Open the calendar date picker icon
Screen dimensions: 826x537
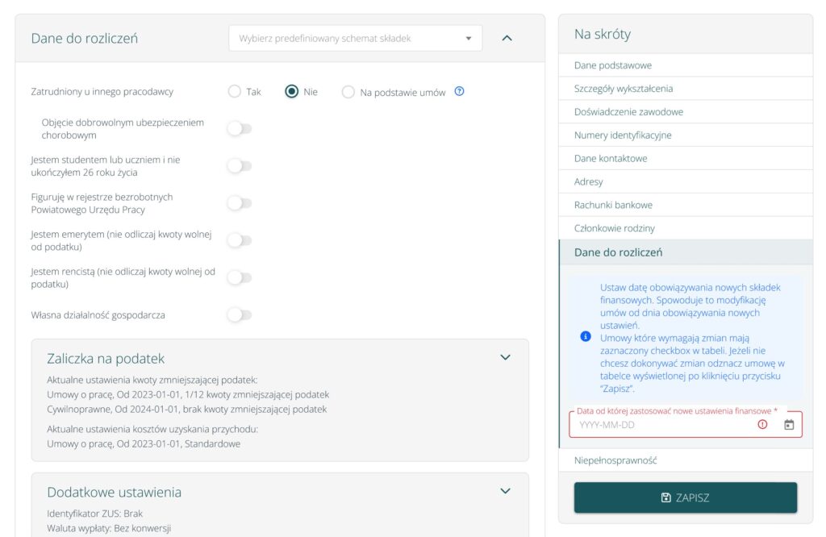pos(789,425)
